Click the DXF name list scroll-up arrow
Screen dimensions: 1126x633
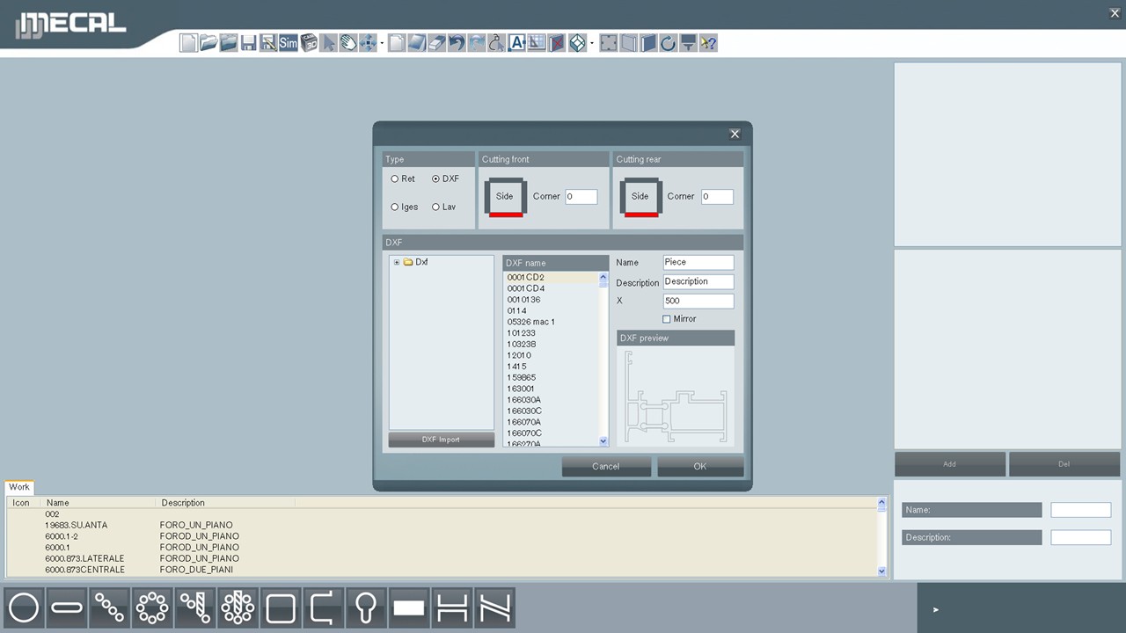pyautogui.click(x=603, y=279)
